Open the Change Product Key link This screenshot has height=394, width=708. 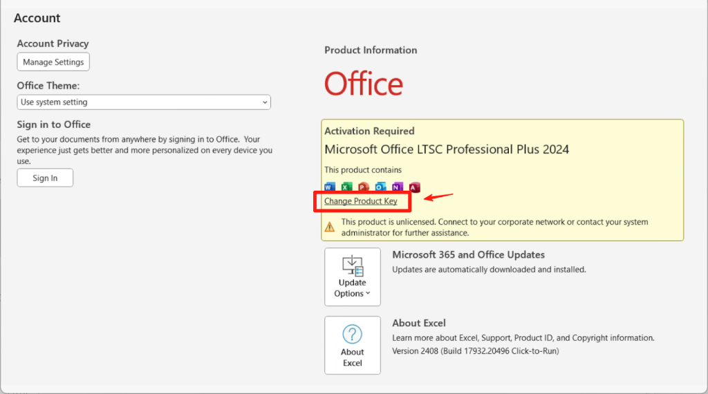[x=361, y=201]
